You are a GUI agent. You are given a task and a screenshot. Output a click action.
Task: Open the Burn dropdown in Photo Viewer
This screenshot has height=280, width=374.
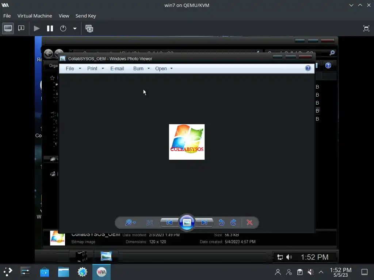[x=141, y=69]
